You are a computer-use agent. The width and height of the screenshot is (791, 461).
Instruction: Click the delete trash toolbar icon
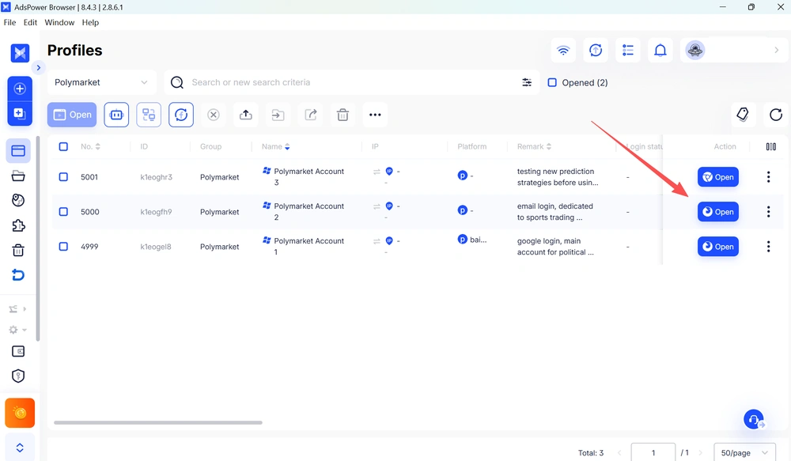343,115
